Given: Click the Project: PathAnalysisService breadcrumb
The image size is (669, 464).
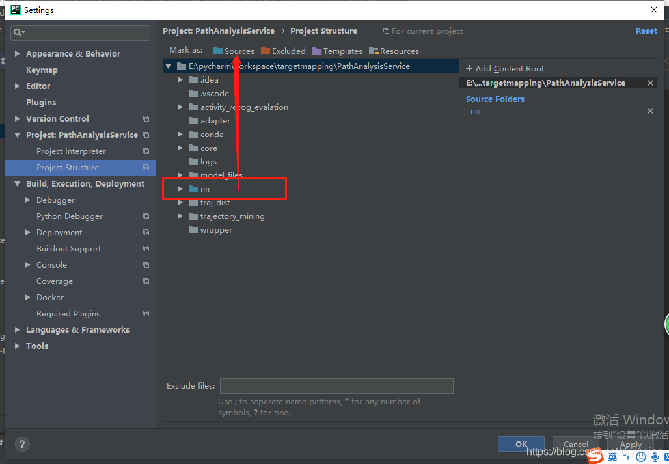Looking at the screenshot, I should tap(219, 31).
